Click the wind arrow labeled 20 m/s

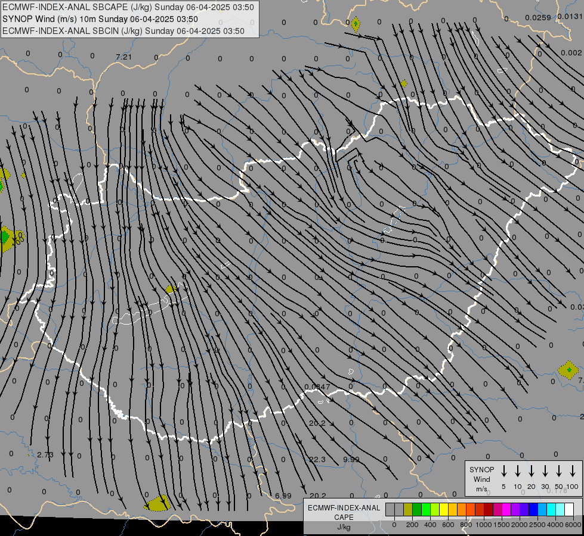point(532,471)
